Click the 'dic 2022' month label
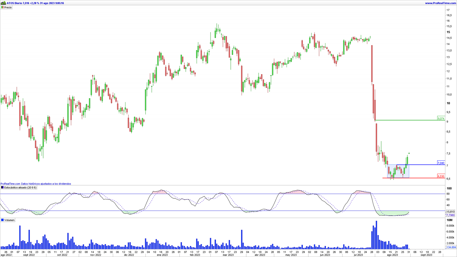This screenshot has width=457, height=257. [129, 255]
